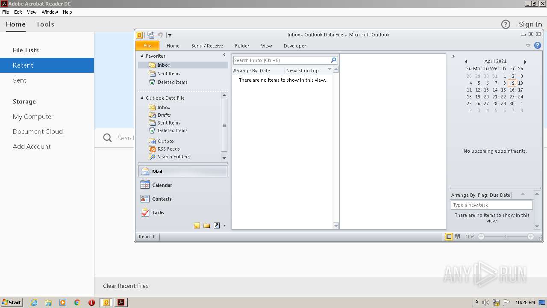The height and width of the screenshot is (308, 547).
Task: Click the Search Inbox field
Action: [x=282, y=60]
